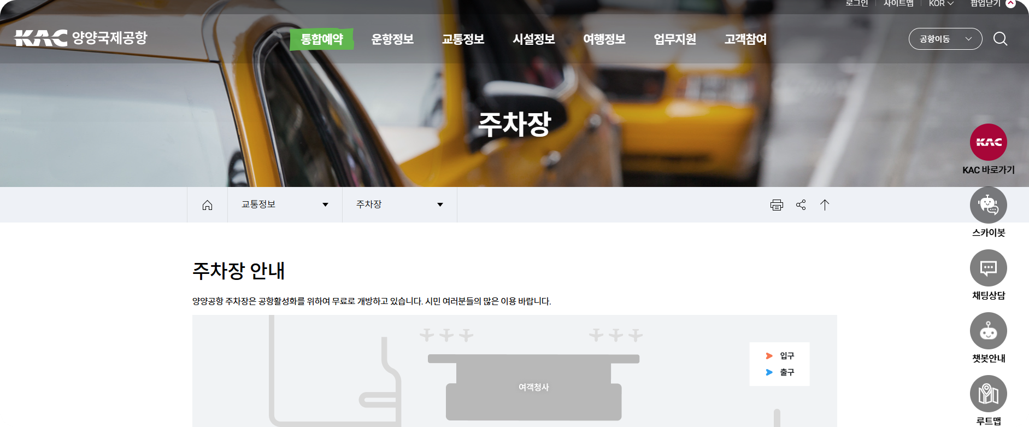Open the search magnifier icon
1029x427 pixels.
pyautogui.click(x=1000, y=39)
